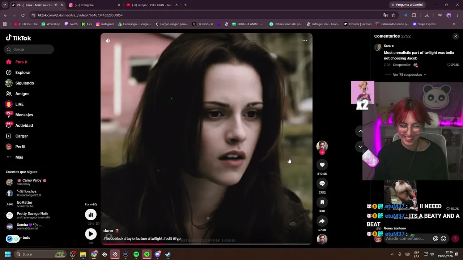Post the comment with the red arrow
463x260 pixels.
click(455, 238)
